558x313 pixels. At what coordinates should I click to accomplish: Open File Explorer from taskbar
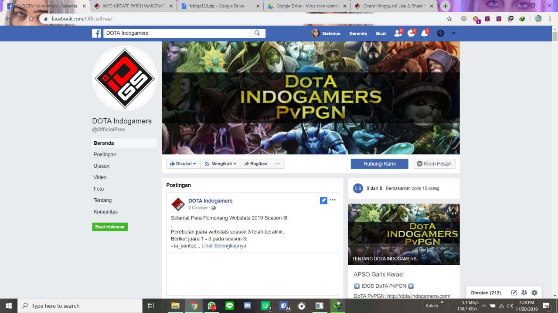pyautogui.click(x=175, y=306)
